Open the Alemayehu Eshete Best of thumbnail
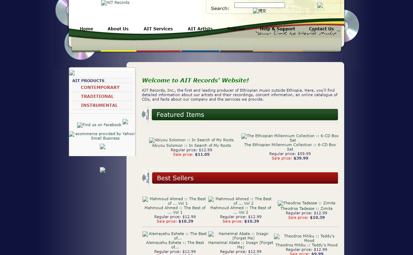The image size is (413, 255). tap(175, 236)
